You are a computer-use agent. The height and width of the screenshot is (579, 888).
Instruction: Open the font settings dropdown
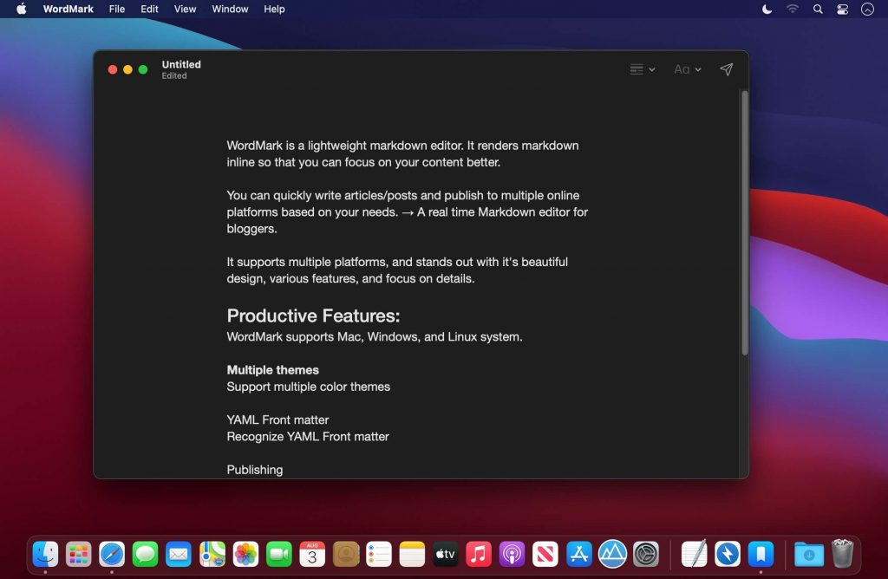pyautogui.click(x=698, y=69)
